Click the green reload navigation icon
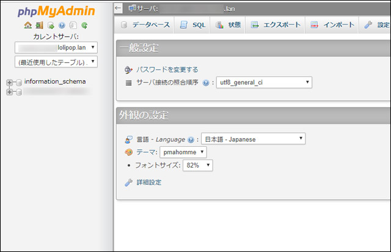 coord(84,26)
